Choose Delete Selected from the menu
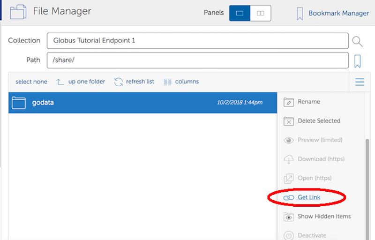 tap(319, 121)
